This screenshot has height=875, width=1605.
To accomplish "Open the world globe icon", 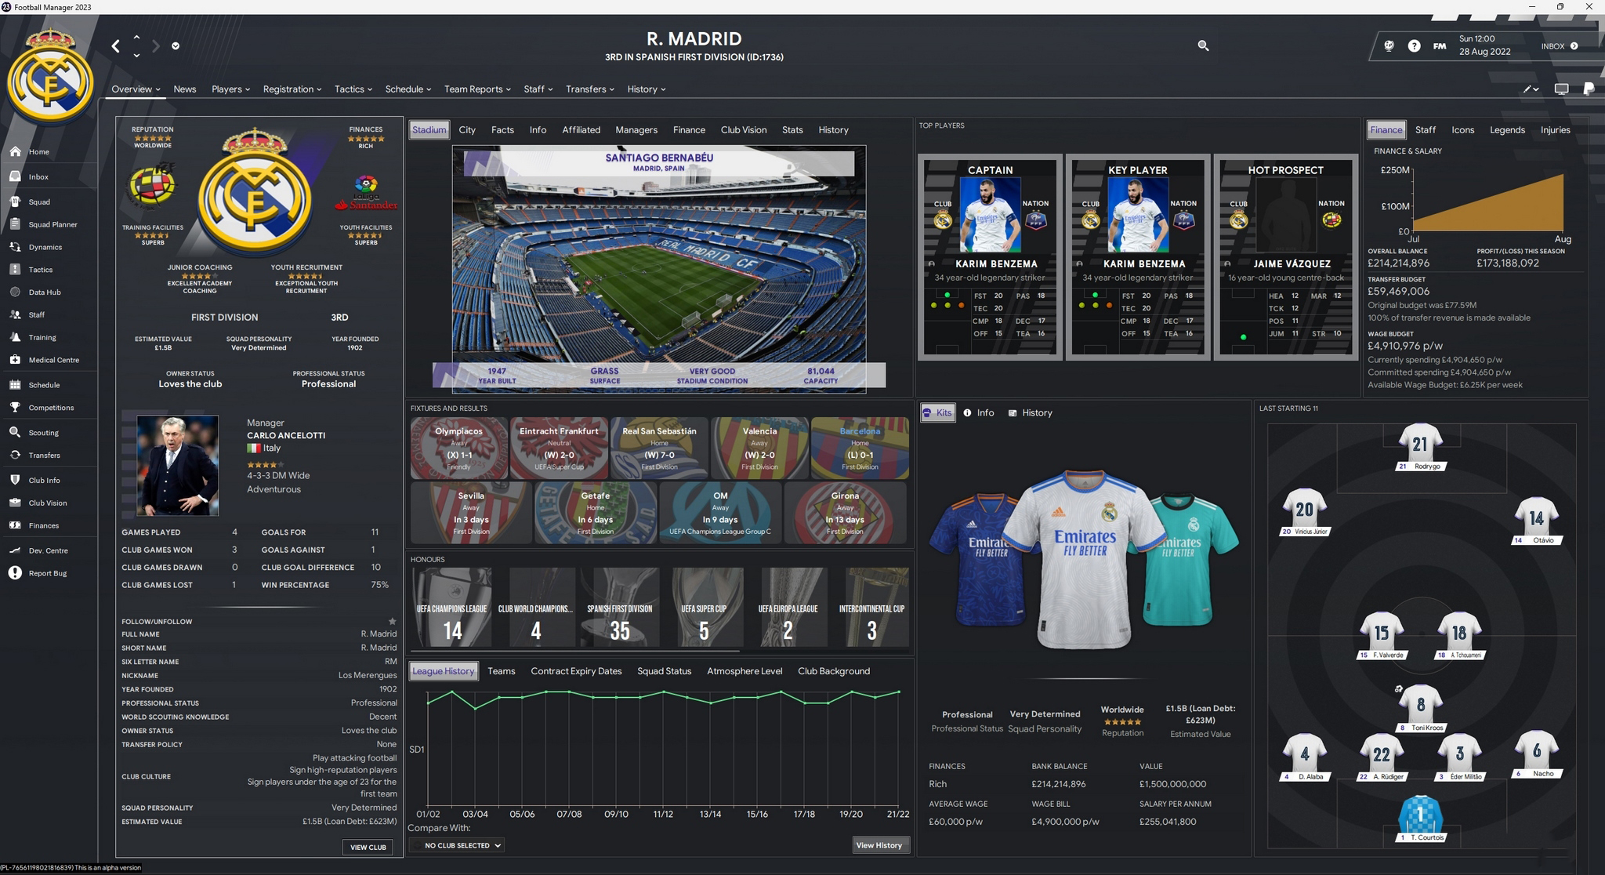I will (x=1389, y=46).
